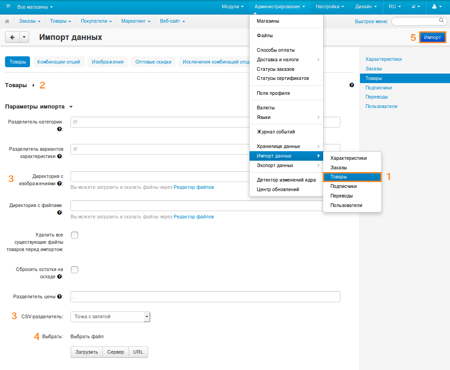The width and height of the screenshot is (450, 370).
Task: Open the dropdown next to back arrow
Action: click(24, 37)
